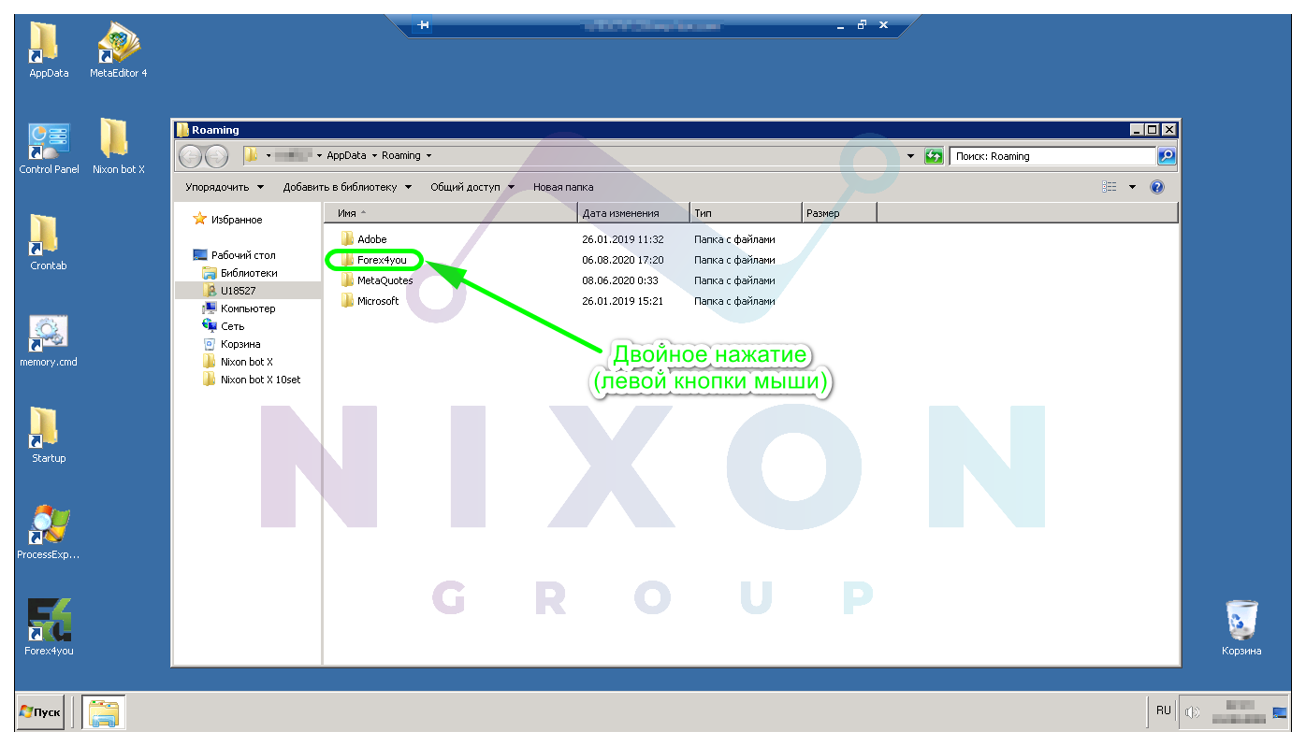This screenshot has width=1306, height=746.
Task: Click Roaming in the address breadcrumb
Action: [401, 156]
